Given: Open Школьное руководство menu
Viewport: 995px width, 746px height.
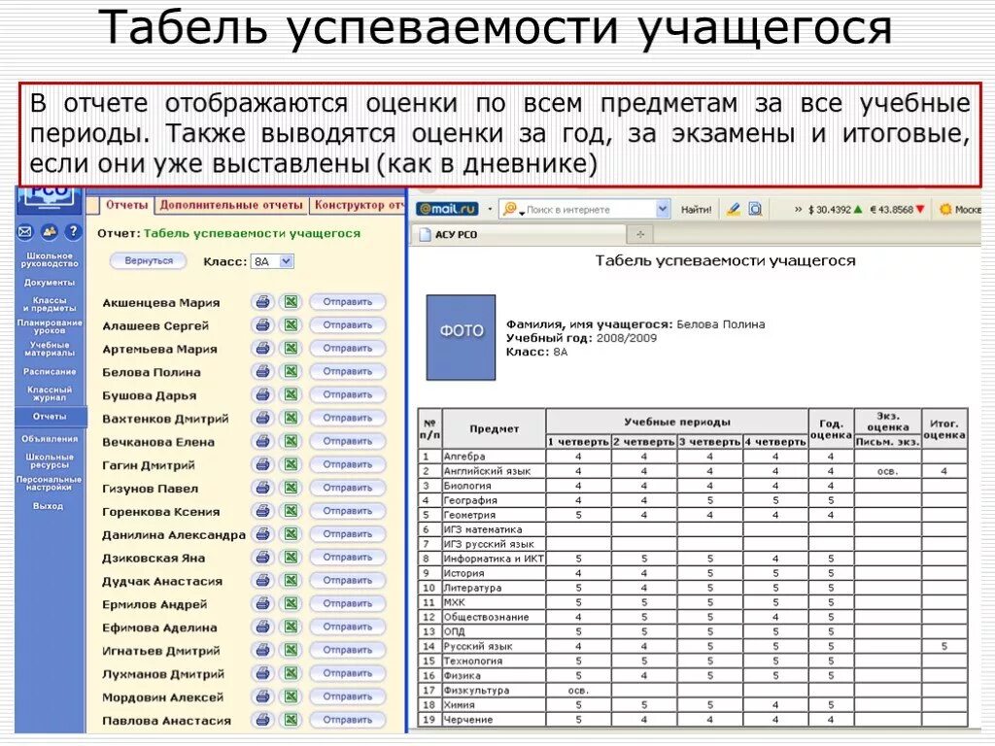Looking at the screenshot, I should pos(49,259).
